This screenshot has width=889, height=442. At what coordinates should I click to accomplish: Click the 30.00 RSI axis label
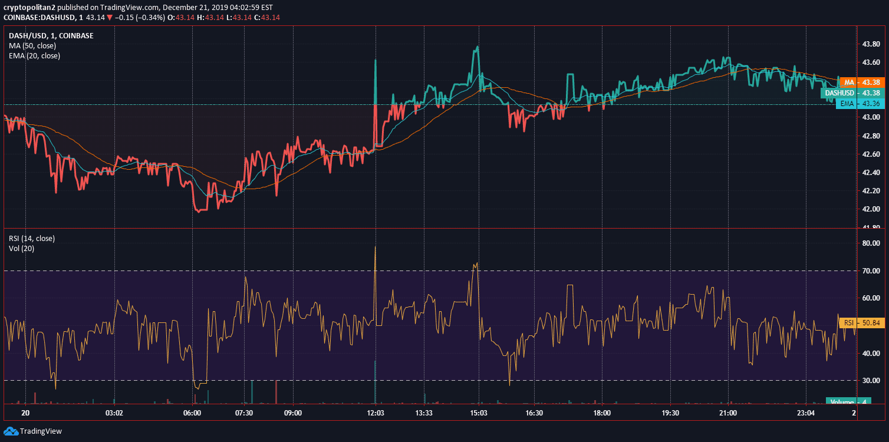(871, 381)
